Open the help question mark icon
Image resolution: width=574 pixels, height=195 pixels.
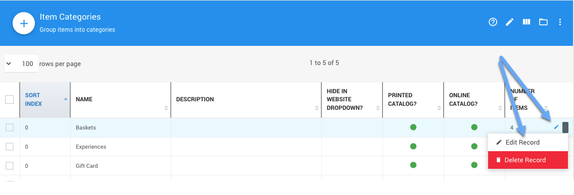(x=493, y=22)
